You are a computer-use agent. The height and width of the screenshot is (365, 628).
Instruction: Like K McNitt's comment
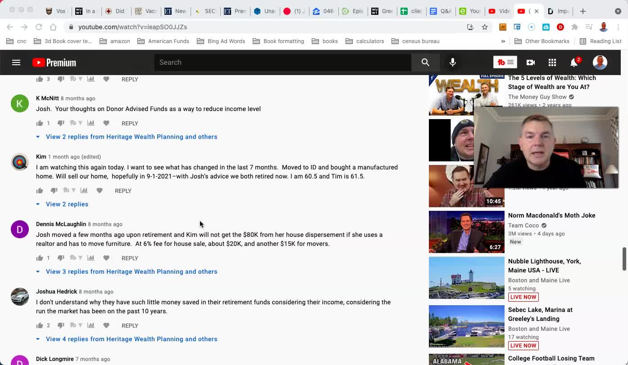40,123
